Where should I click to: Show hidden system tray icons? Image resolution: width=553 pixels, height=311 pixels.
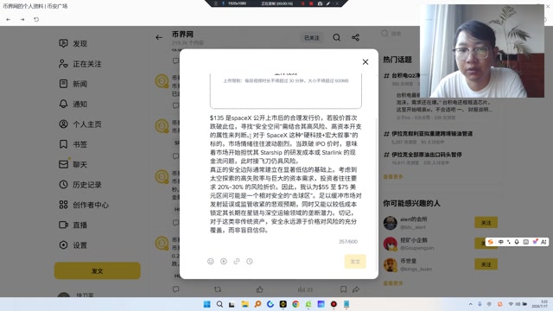coord(470,304)
